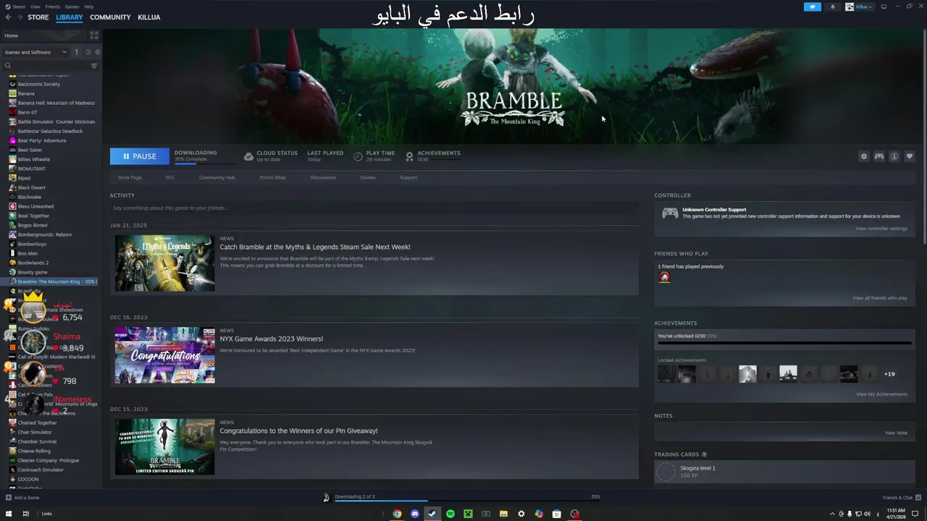
Task: Open the KILLUA profile tab
Action: 149,17
